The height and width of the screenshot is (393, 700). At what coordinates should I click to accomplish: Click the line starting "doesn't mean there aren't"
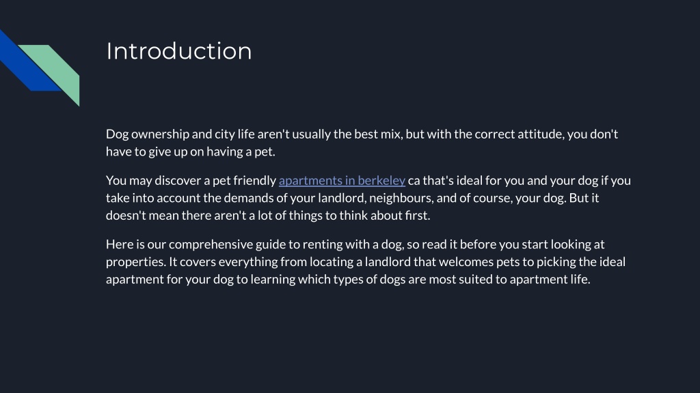tap(268, 215)
